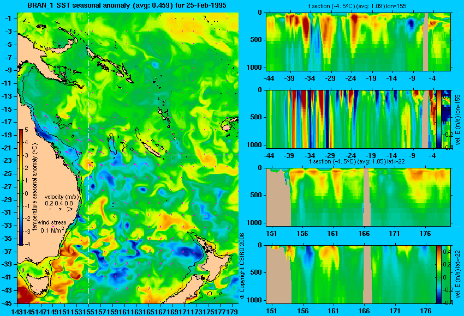Click the '176' longitude tick under lat=-22 temperature section
The height and width of the screenshot is (316, 464).
(426, 234)
